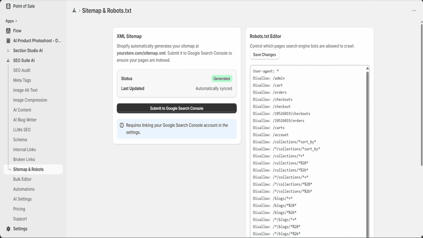Click the Robots.txt Editor heading
423x238 pixels.
(x=266, y=36)
